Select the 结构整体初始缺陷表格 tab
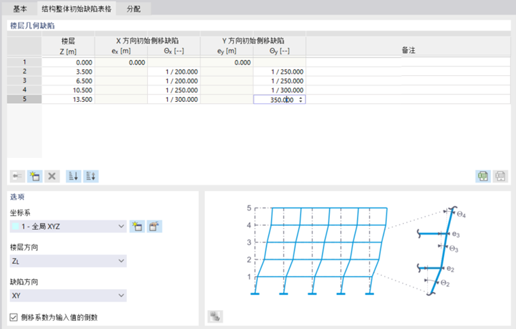This screenshot has height=329, width=516. 76,9
